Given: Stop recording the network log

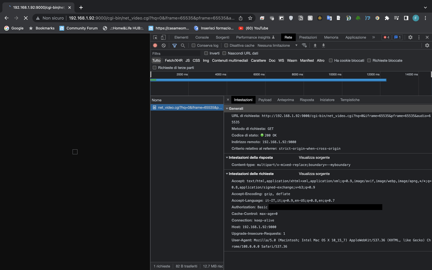Looking at the screenshot, I should (155, 45).
